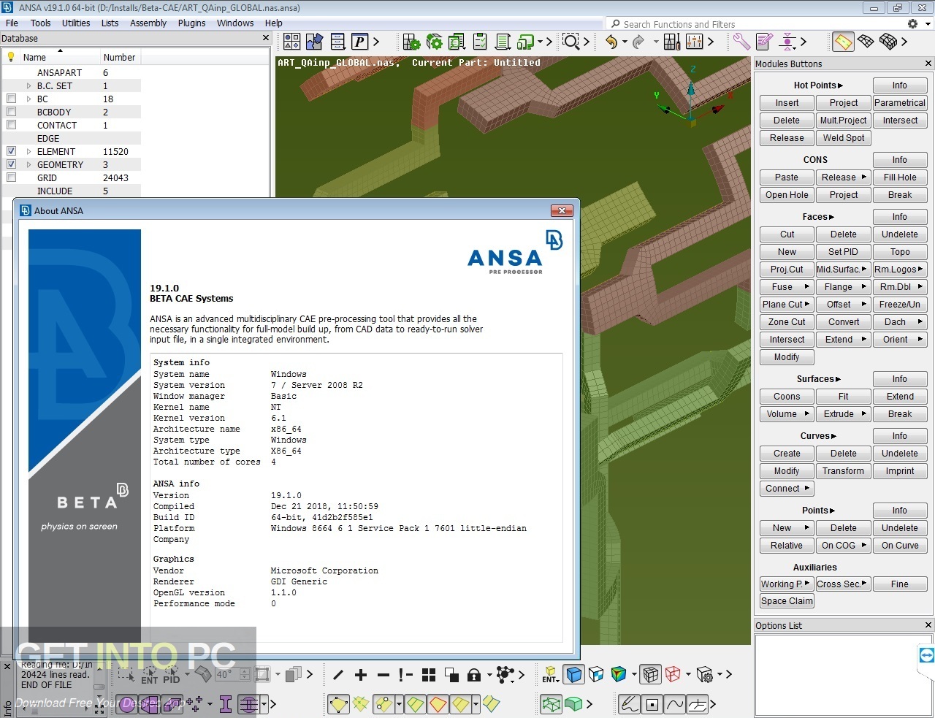Check the BCBODY row checkbox
Image resolution: width=935 pixels, height=718 pixels.
(11, 112)
